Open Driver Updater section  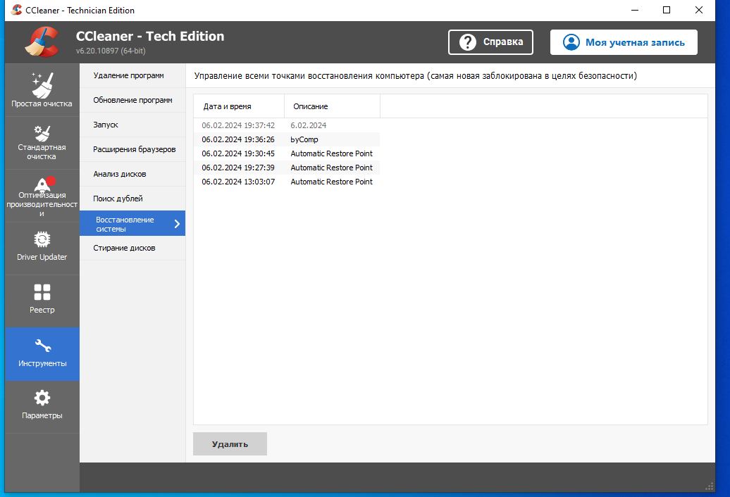point(42,249)
